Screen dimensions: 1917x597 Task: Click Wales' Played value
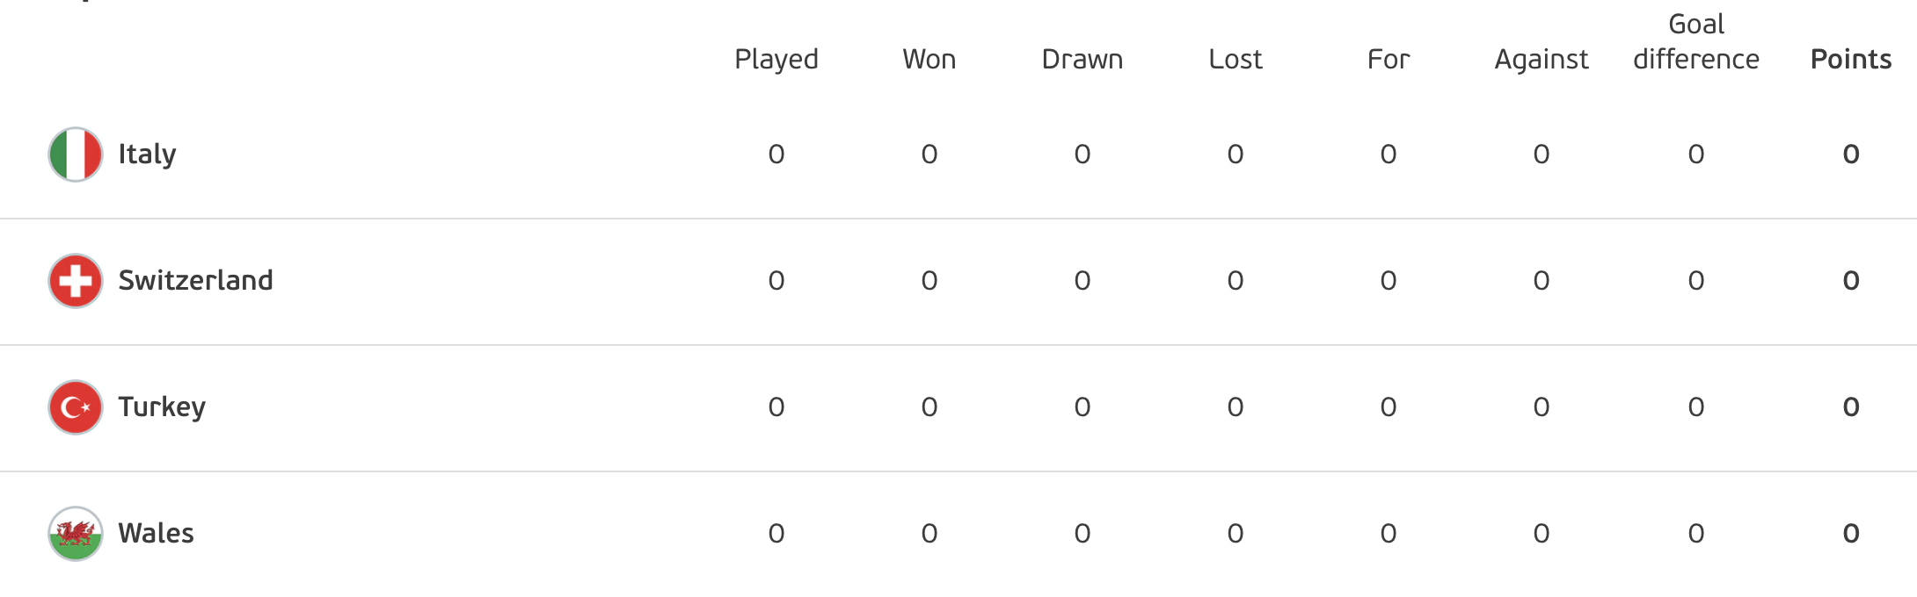pyautogui.click(x=776, y=534)
